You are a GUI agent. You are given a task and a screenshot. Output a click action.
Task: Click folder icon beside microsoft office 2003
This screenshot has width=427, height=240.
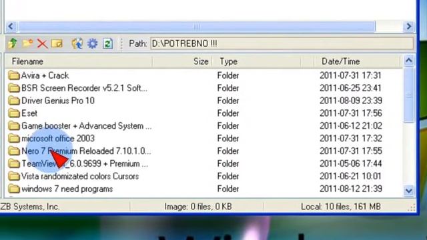click(x=13, y=139)
